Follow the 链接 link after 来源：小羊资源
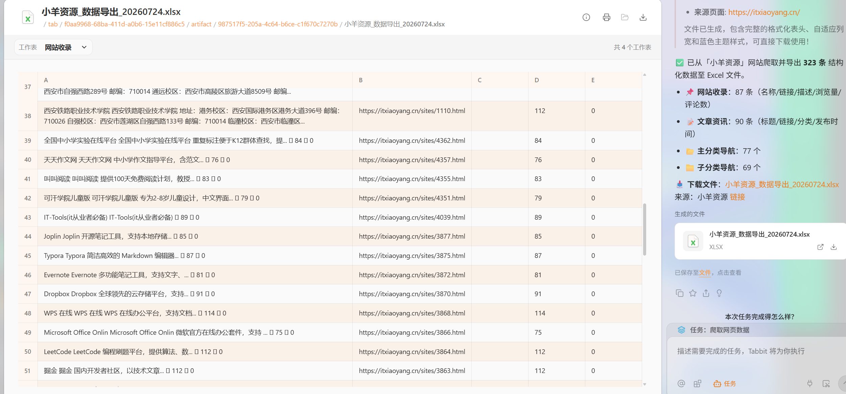The image size is (846, 394). (x=737, y=197)
